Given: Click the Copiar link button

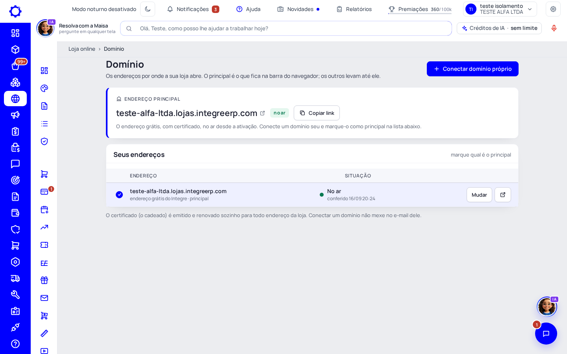Looking at the screenshot, I should point(317,113).
